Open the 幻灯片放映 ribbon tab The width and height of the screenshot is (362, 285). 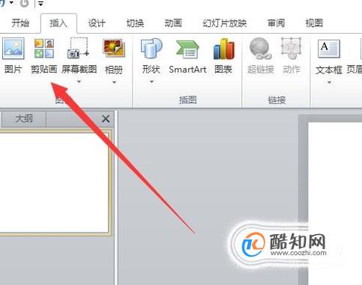[x=224, y=23]
